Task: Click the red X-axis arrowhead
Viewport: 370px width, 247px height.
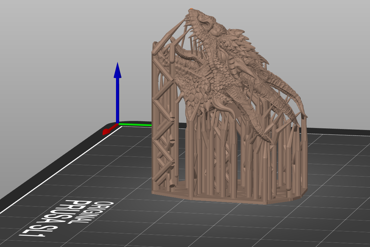Action: coord(106,132)
